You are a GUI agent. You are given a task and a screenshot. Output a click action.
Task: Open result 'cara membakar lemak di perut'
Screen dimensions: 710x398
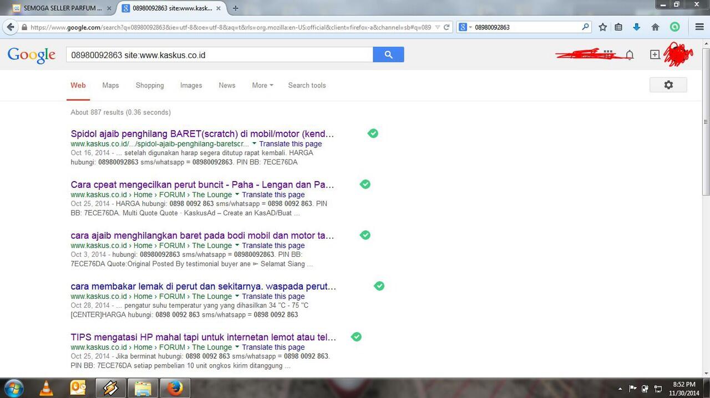click(x=204, y=287)
